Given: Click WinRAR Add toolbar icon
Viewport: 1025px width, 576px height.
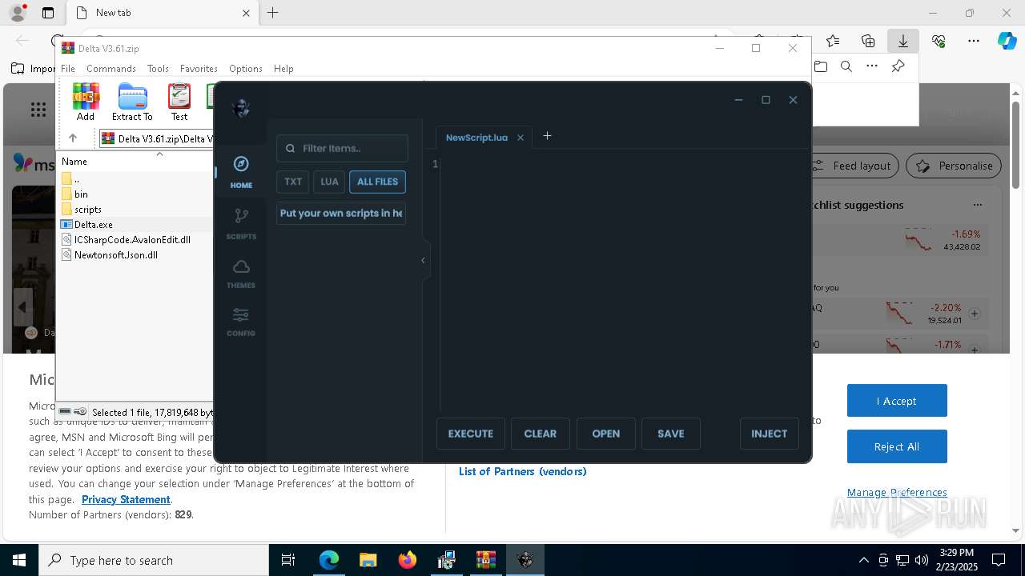Looking at the screenshot, I should [86, 102].
